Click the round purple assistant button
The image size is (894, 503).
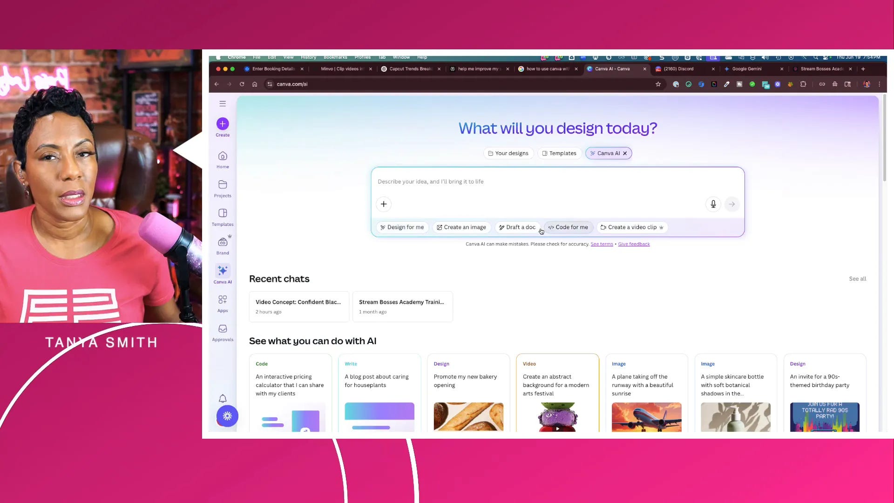(x=227, y=416)
